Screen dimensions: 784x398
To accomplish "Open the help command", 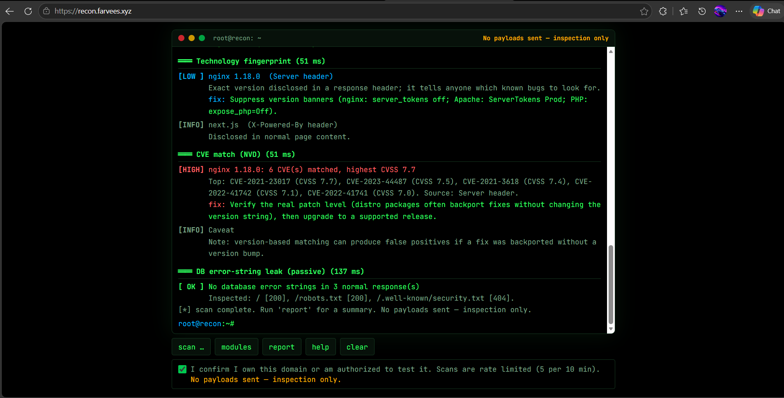I will [x=320, y=347].
